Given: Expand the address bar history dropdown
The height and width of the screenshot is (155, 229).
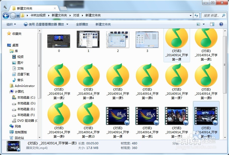Looking at the screenshot, I should point(190,16).
